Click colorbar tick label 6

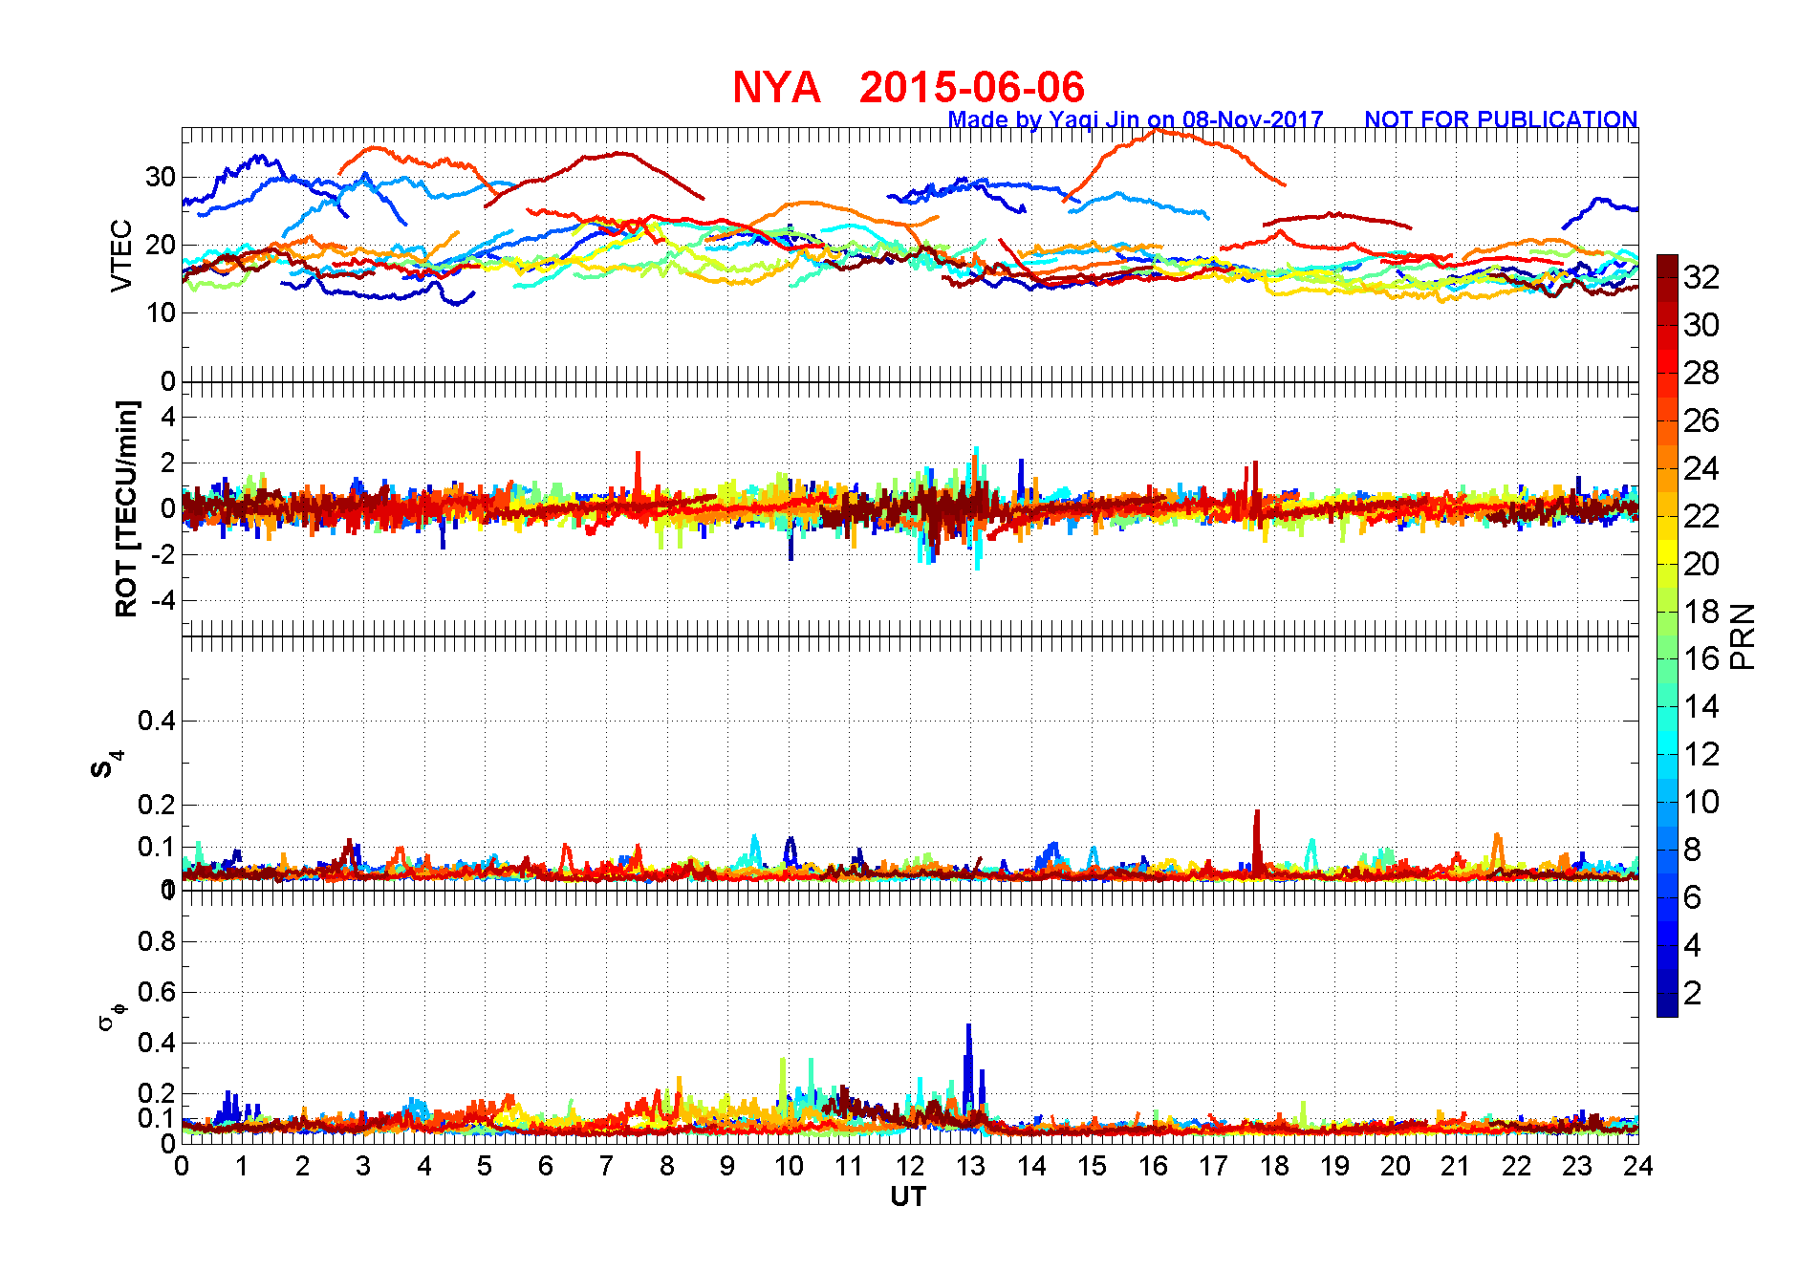tap(1693, 897)
